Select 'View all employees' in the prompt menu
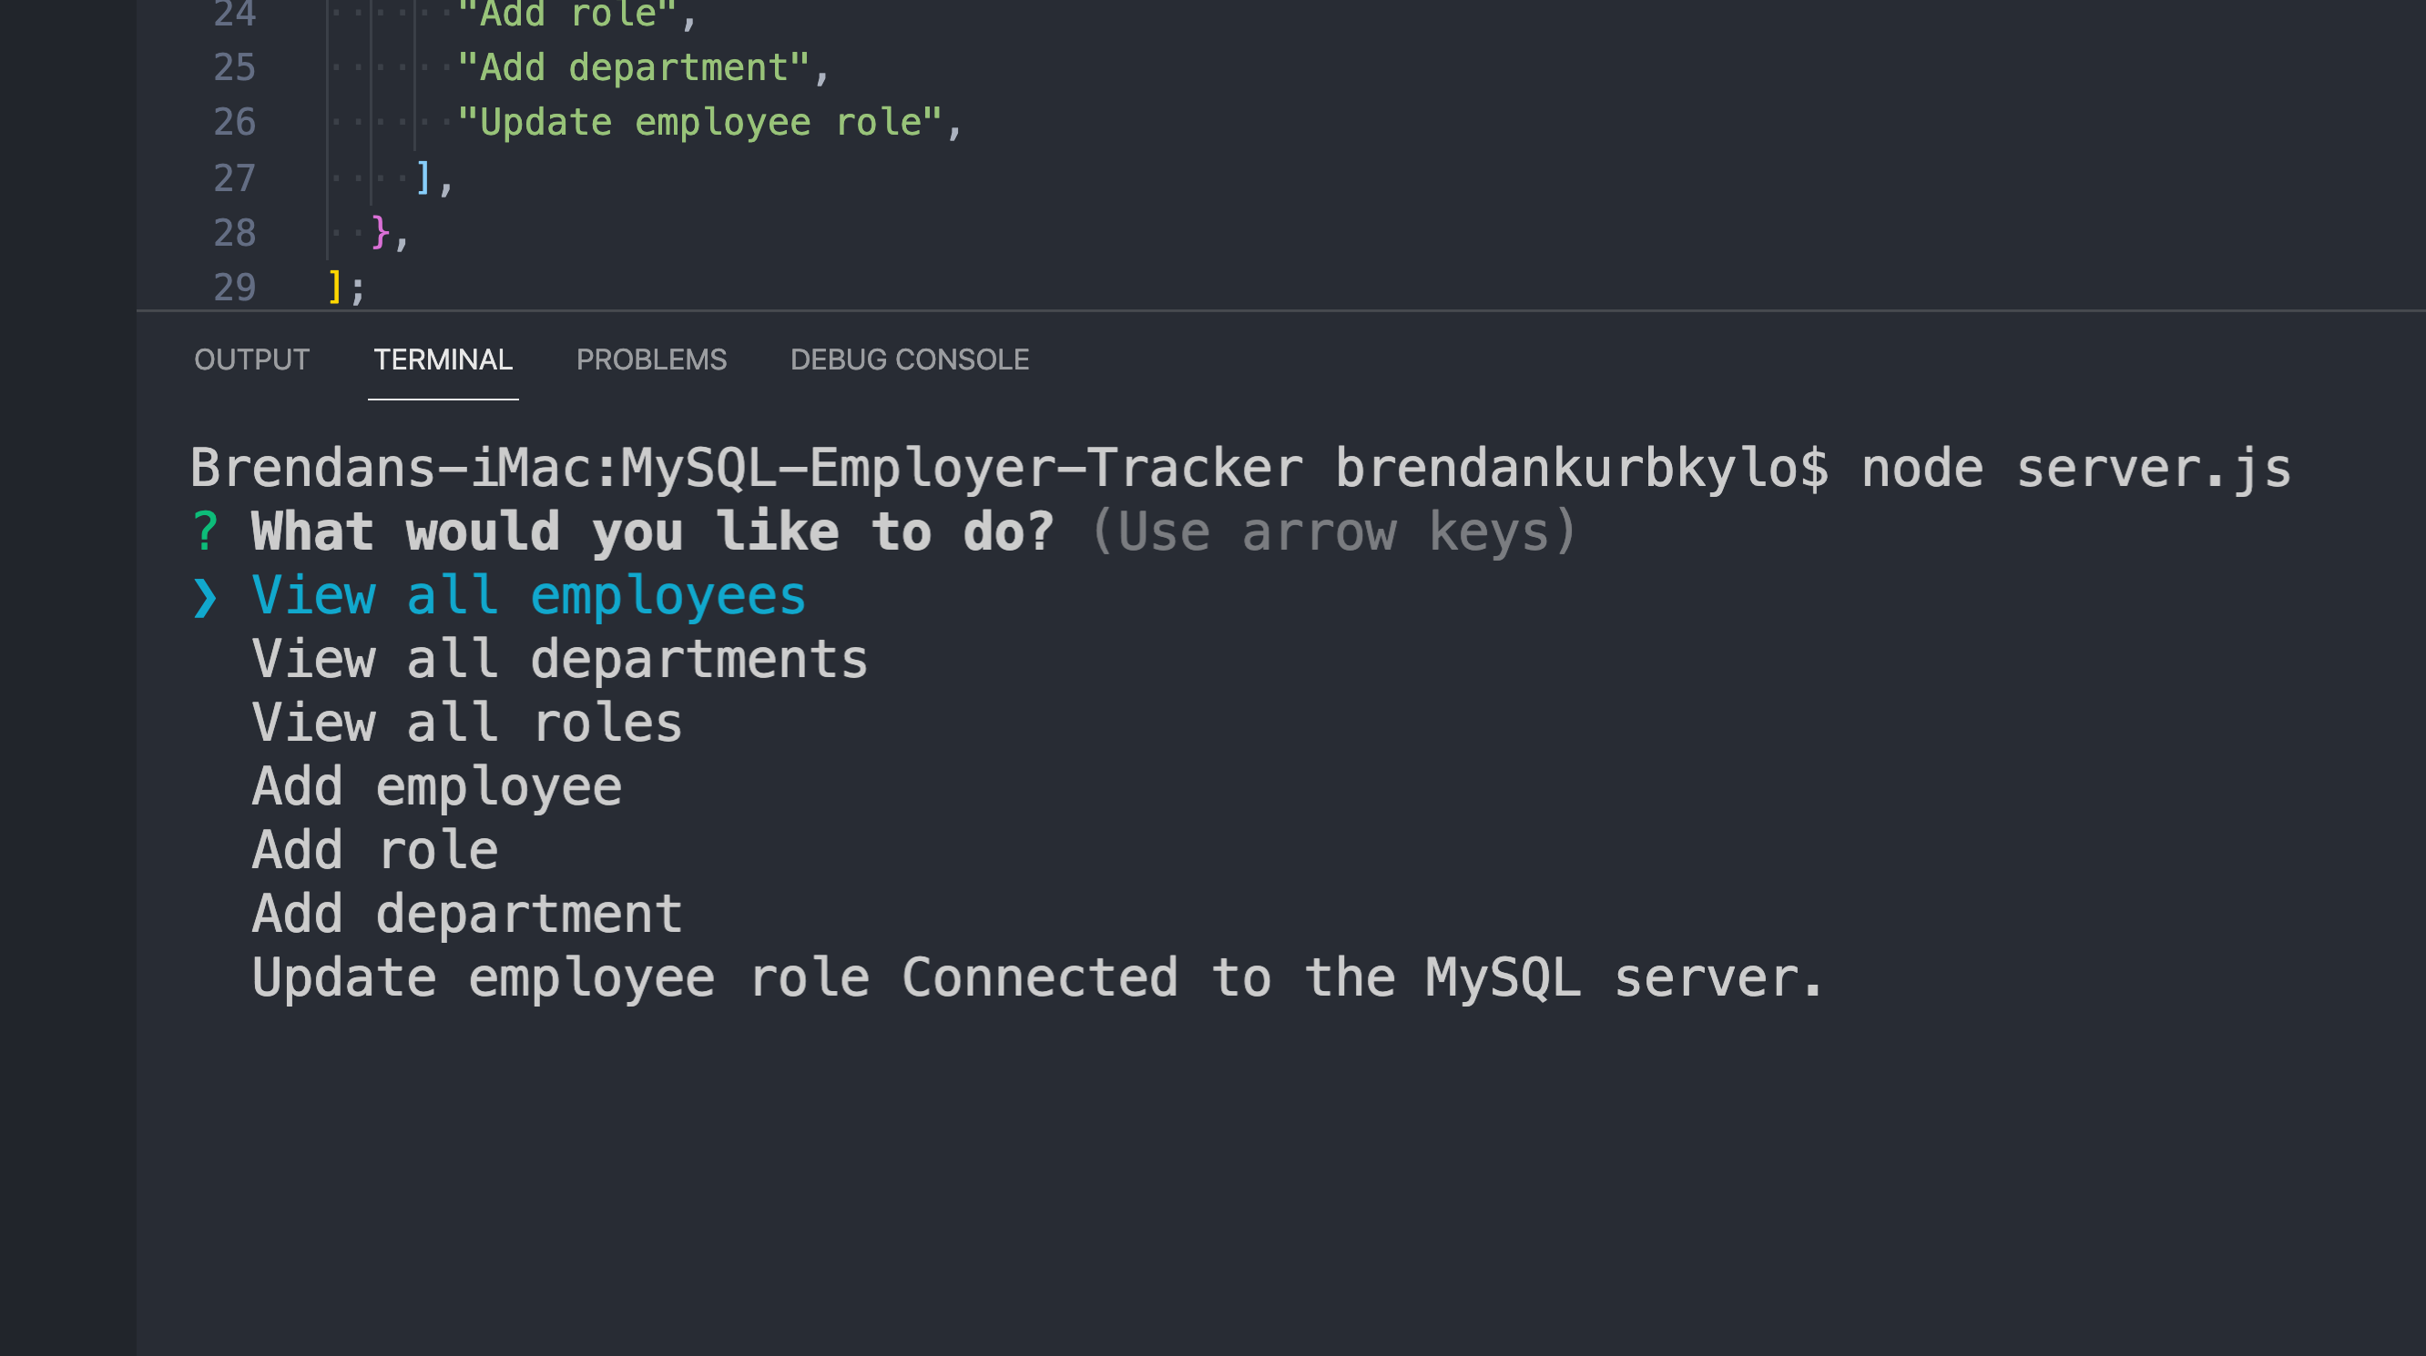The image size is (2426, 1356). (527, 593)
